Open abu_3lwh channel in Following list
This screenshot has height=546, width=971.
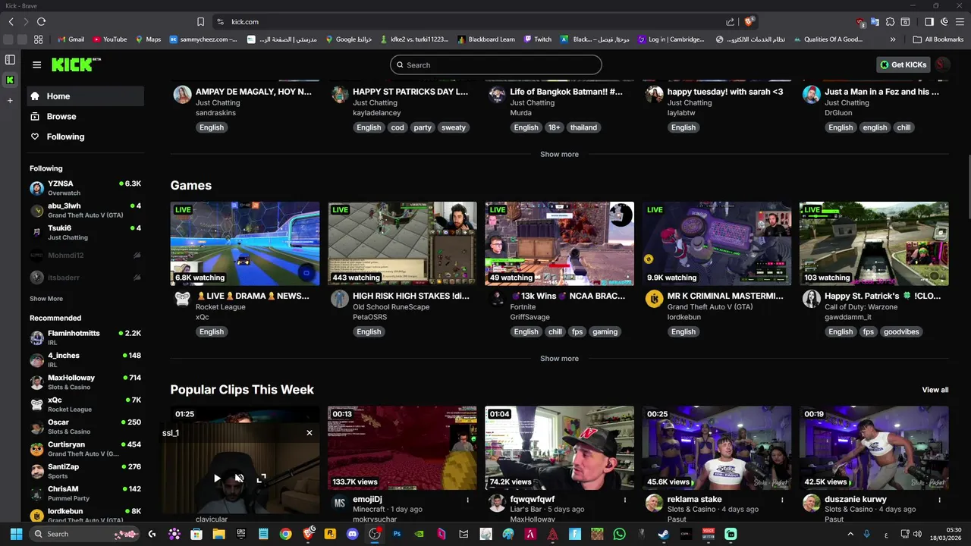pyautogui.click(x=85, y=210)
